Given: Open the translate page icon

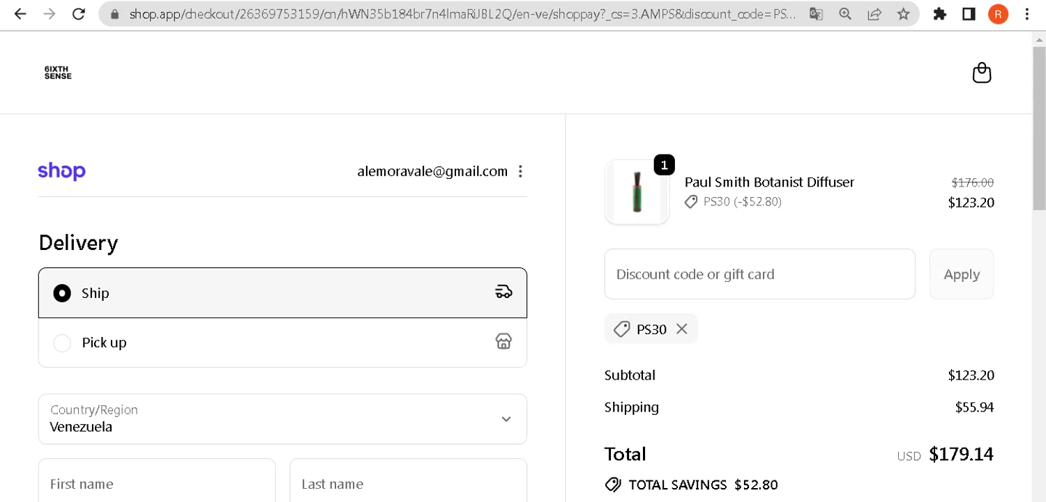Looking at the screenshot, I should [816, 14].
